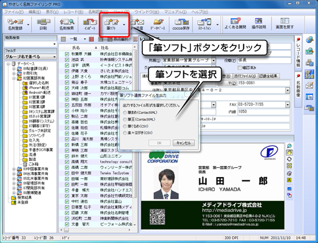This screenshot has height=243, width=318.
Task: Open the データベース toolbar tool
Action: tap(158, 24)
